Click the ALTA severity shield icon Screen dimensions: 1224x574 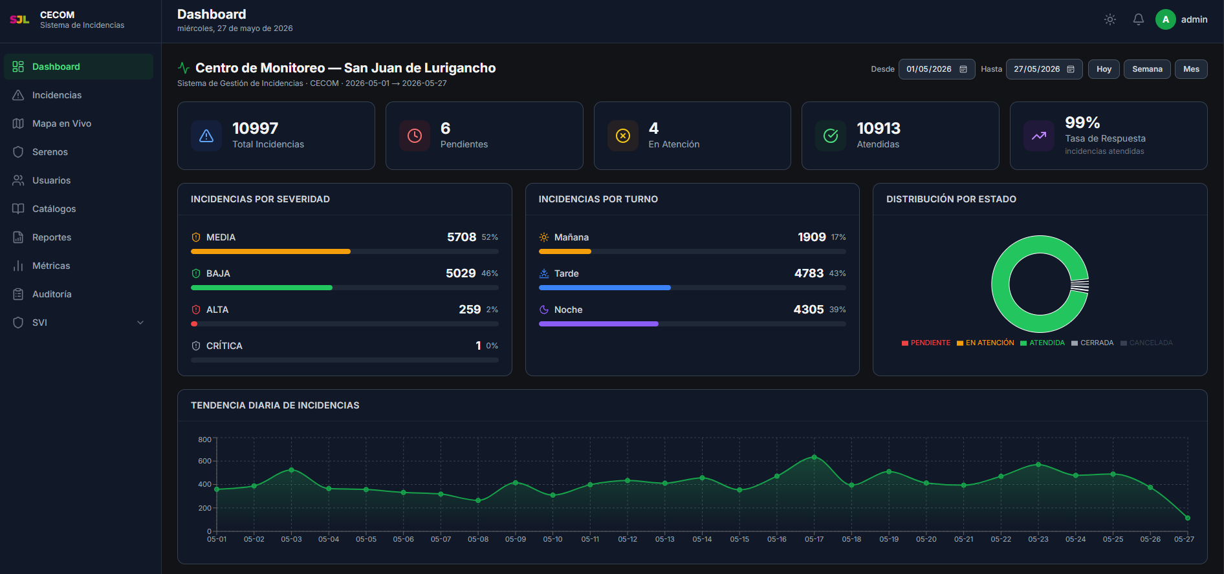(x=196, y=310)
